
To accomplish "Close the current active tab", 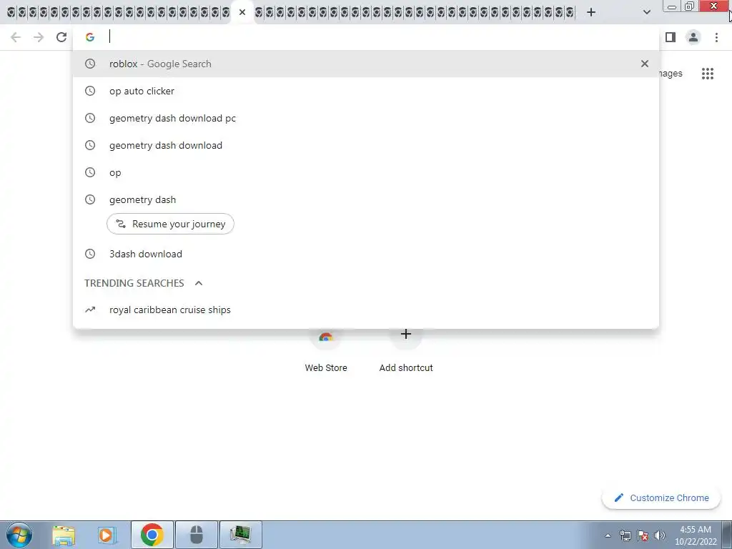I will [242, 12].
